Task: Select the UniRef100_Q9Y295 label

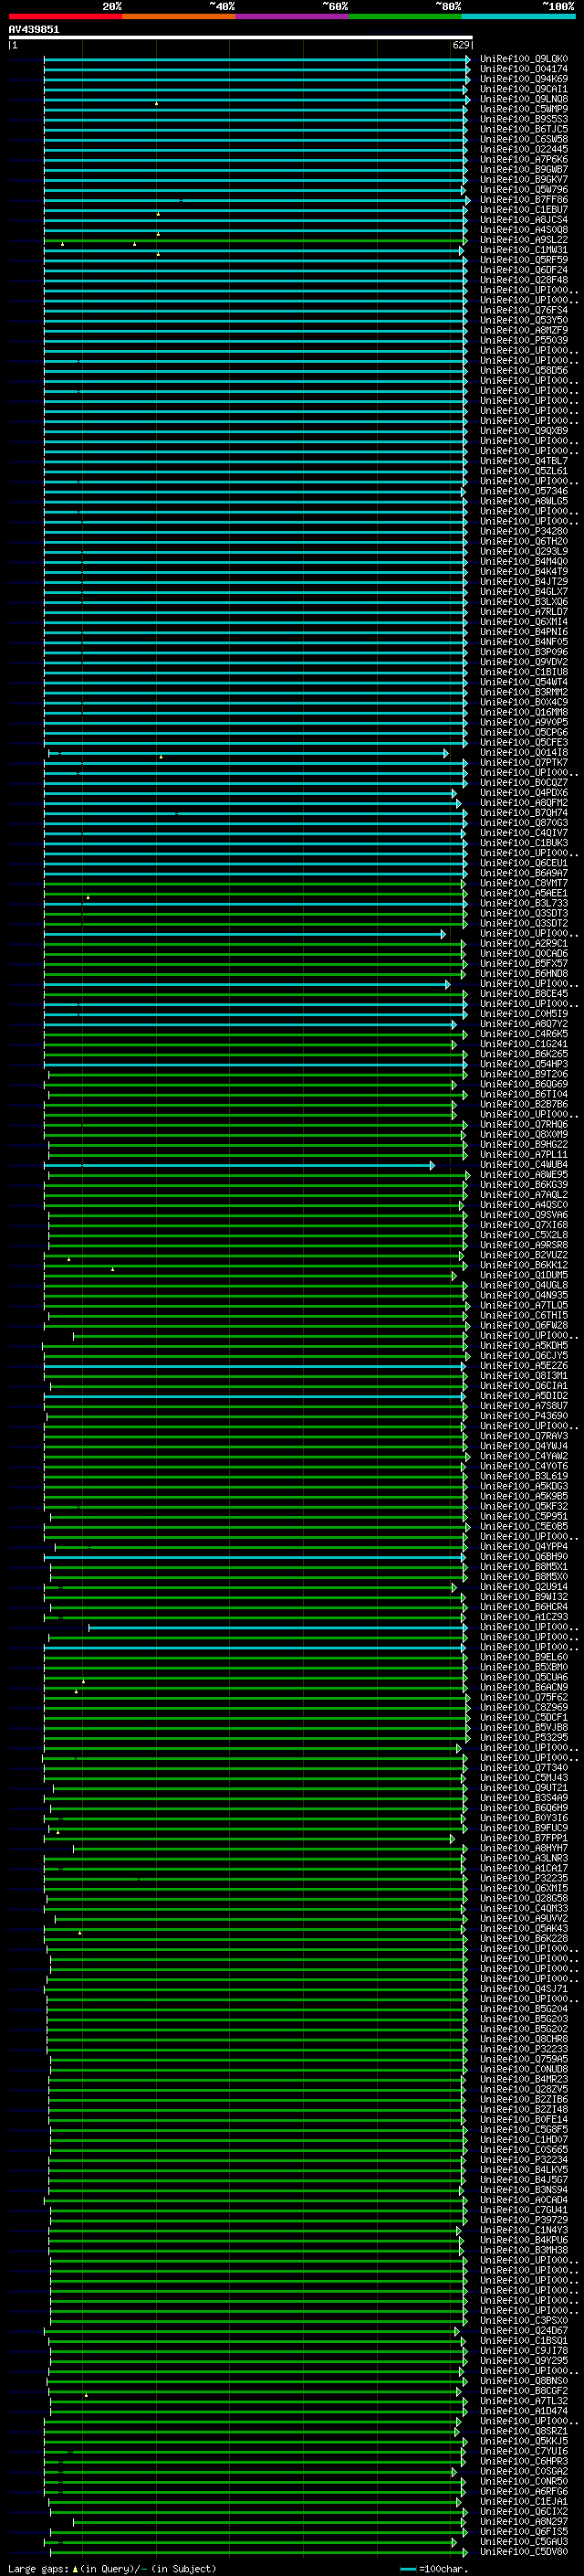Action: (524, 2361)
